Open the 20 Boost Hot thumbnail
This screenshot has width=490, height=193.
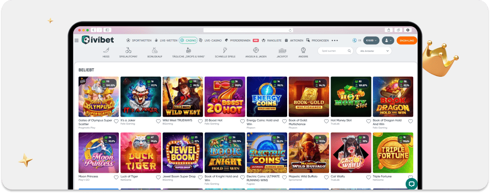[x=225, y=97]
